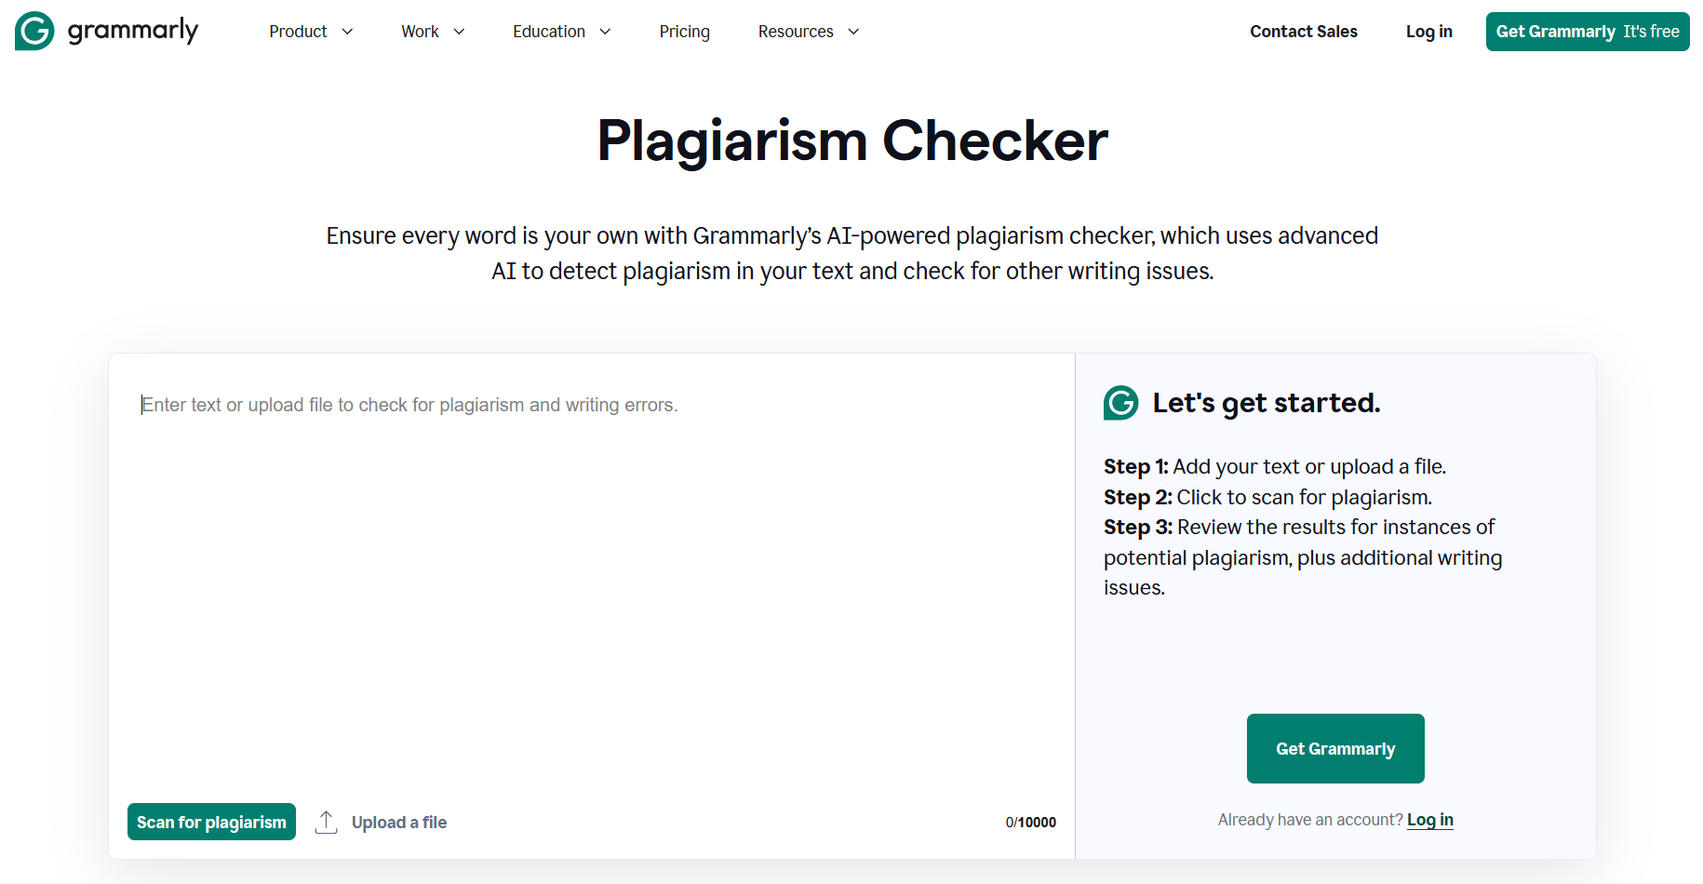Select the Upload a file label
Image resolution: width=1703 pixels, height=884 pixels.
[399, 823]
